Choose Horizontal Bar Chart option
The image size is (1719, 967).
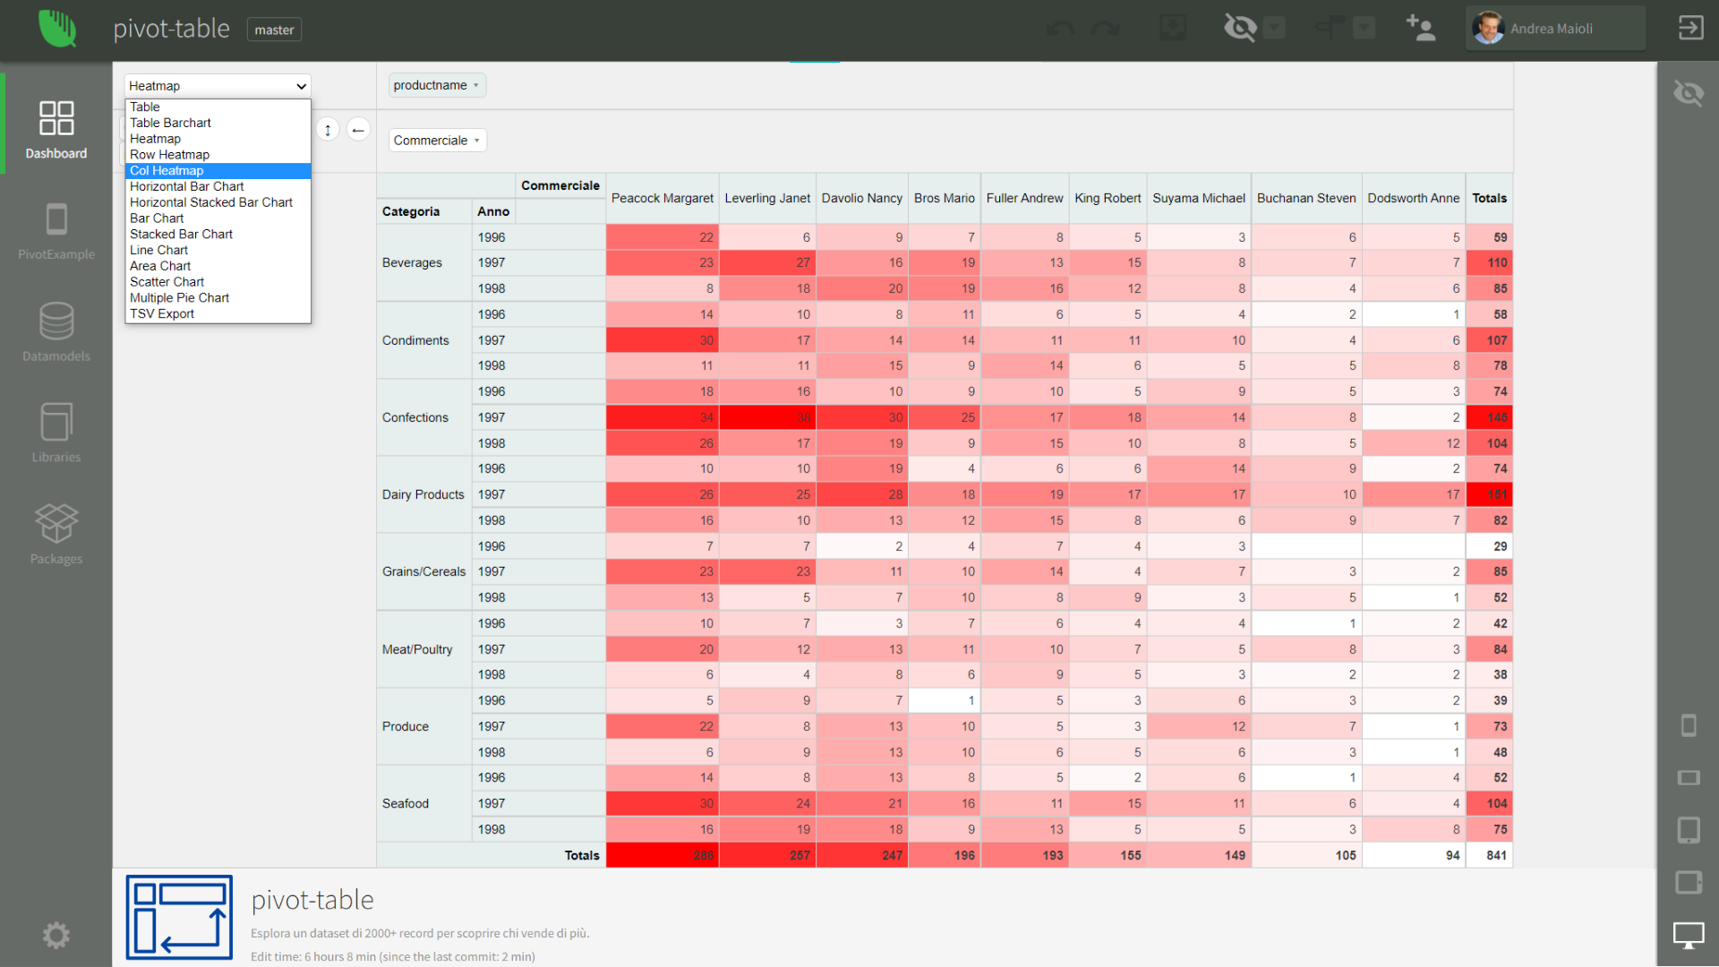(218, 186)
